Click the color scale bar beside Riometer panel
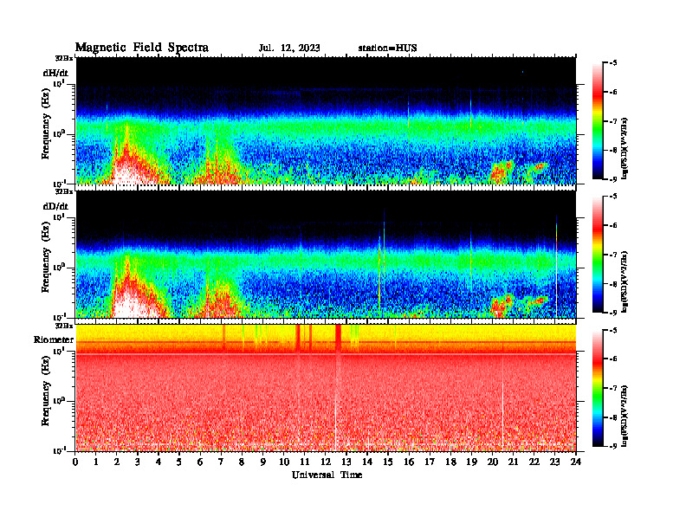 [598, 388]
